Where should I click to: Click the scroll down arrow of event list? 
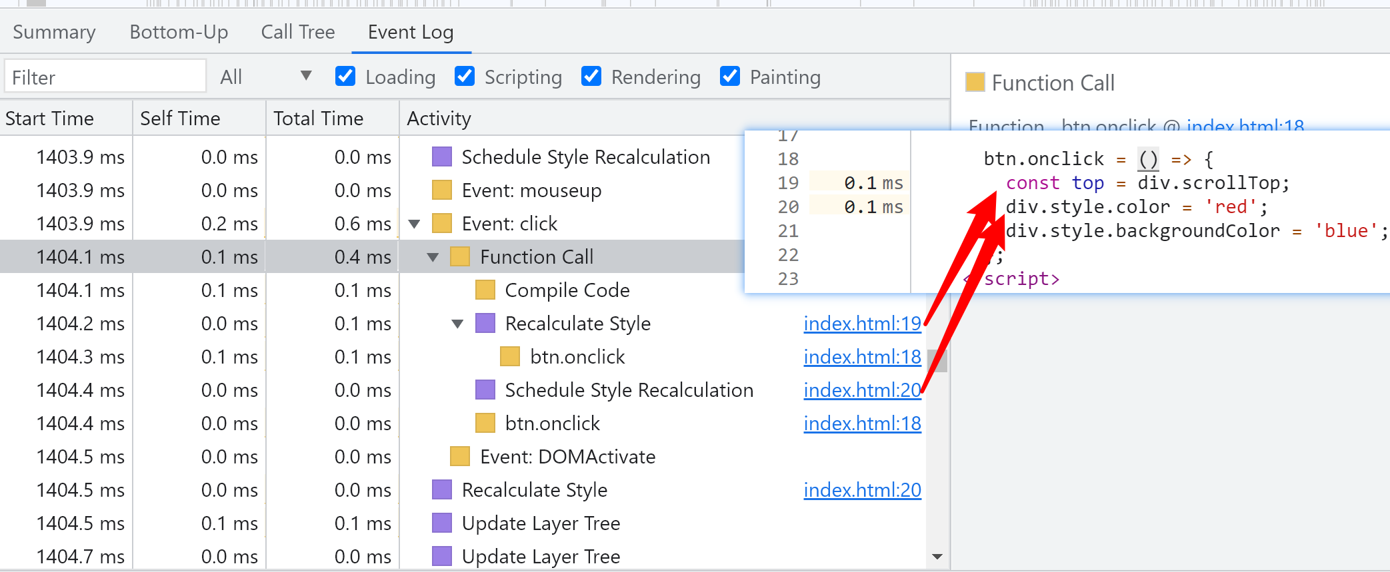point(937,557)
